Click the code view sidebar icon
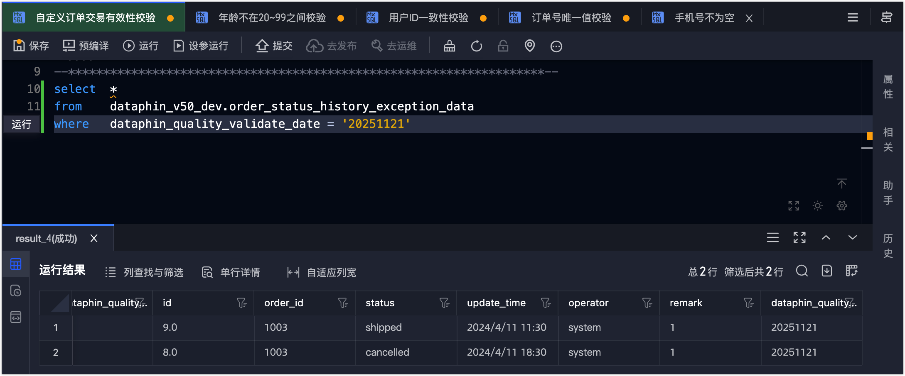This screenshot has width=905, height=376. click(x=16, y=317)
